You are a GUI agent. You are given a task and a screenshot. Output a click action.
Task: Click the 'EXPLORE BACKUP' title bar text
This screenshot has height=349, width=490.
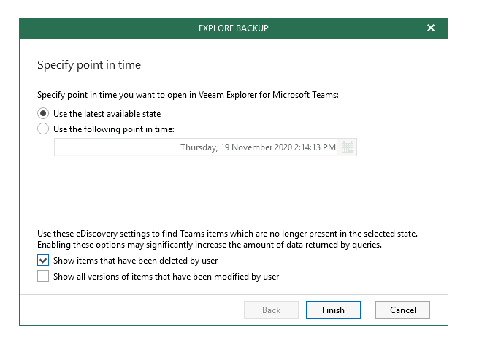pyautogui.click(x=234, y=28)
